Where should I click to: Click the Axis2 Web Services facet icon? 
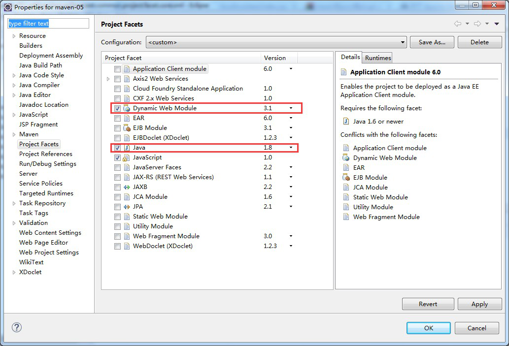[127, 79]
